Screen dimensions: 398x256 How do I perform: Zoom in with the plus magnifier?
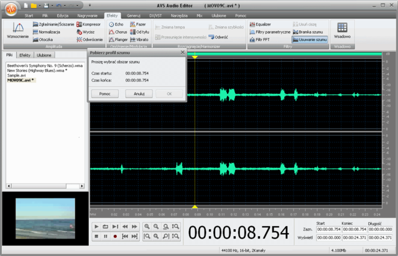pyautogui.click(x=147, y=226)
